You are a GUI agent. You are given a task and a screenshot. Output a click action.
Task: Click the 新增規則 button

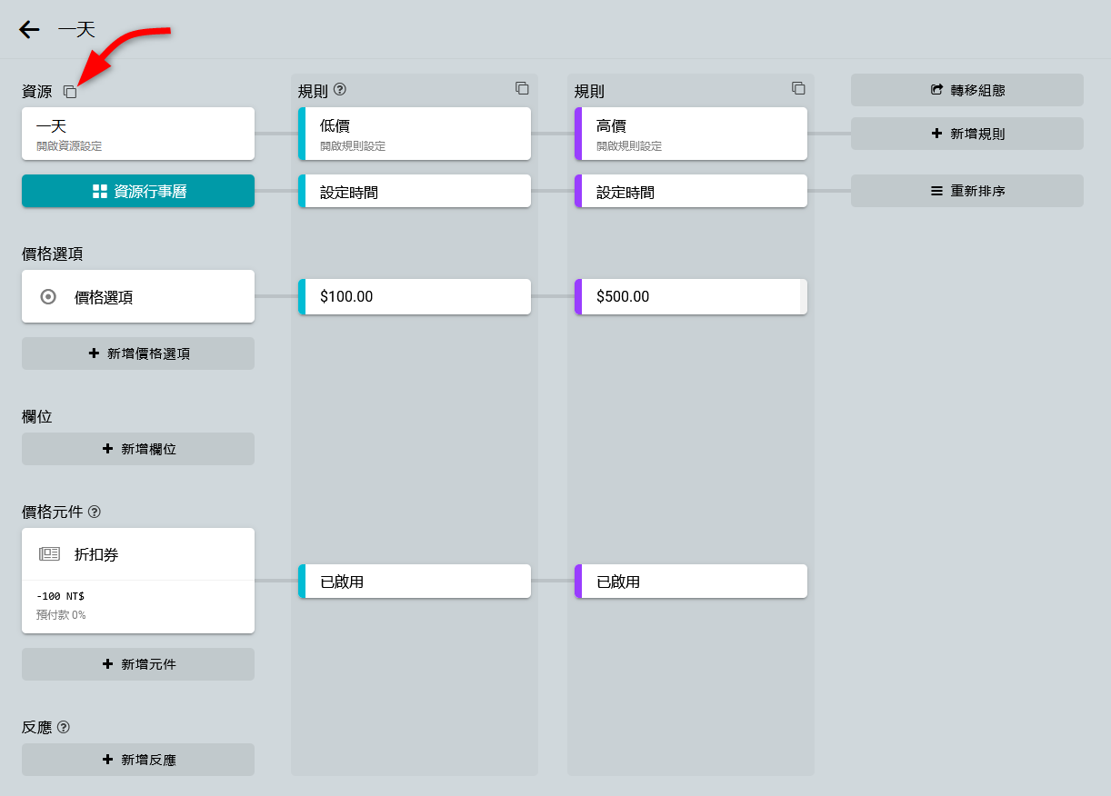pyautogui.click(x=967, y=134)
